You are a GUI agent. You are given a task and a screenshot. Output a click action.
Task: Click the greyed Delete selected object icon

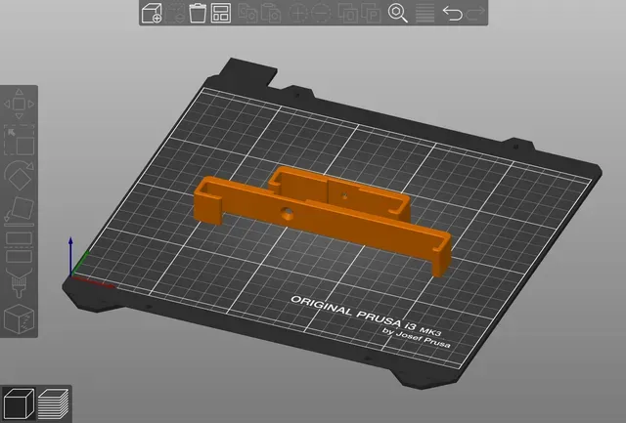click(175, 13)
